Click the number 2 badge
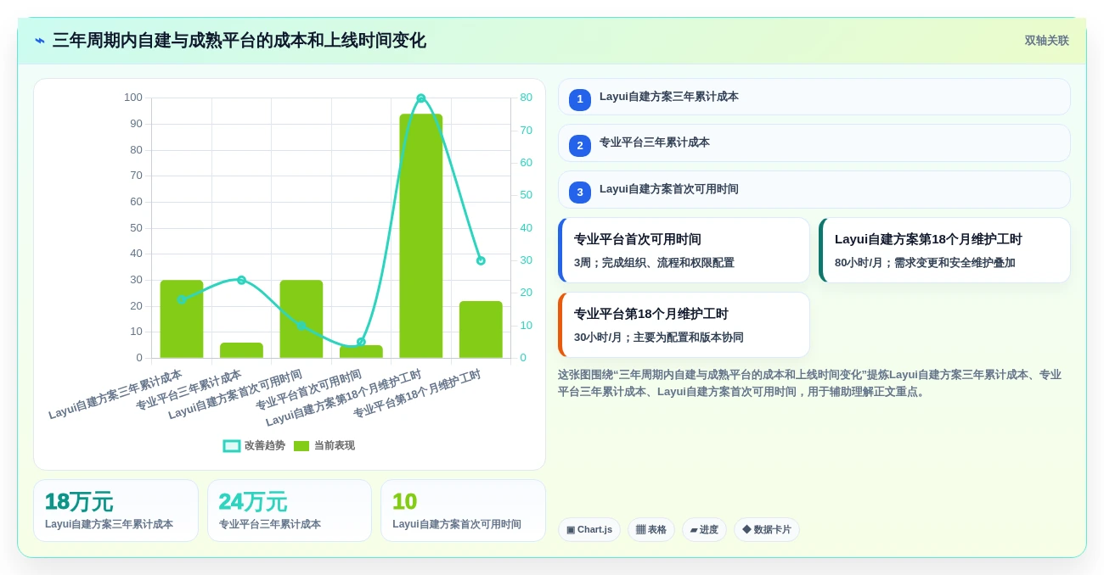Screen dimensions: 1104x575 580,146
